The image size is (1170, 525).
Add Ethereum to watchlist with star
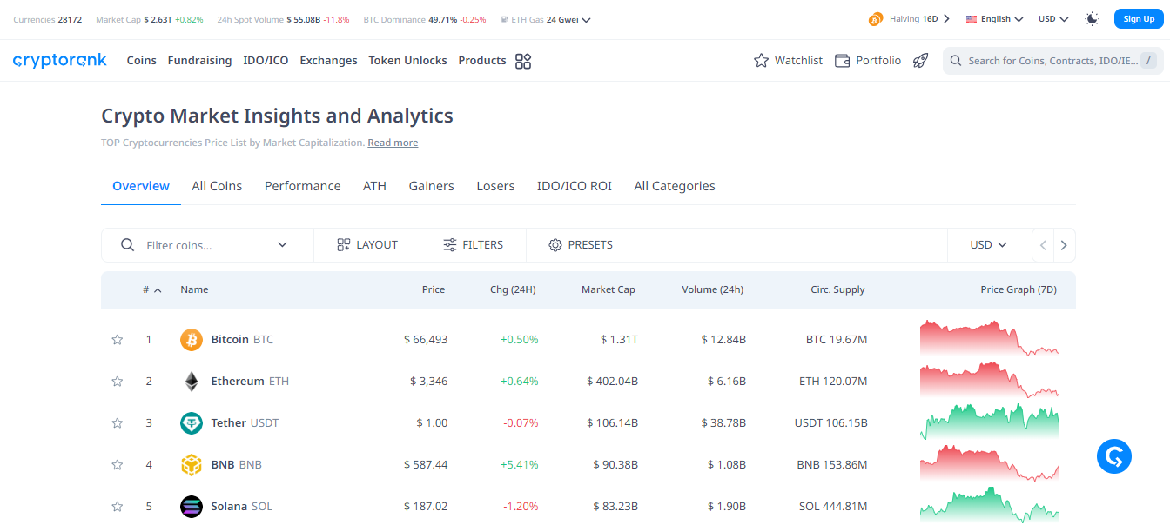(x=118, y=382)
